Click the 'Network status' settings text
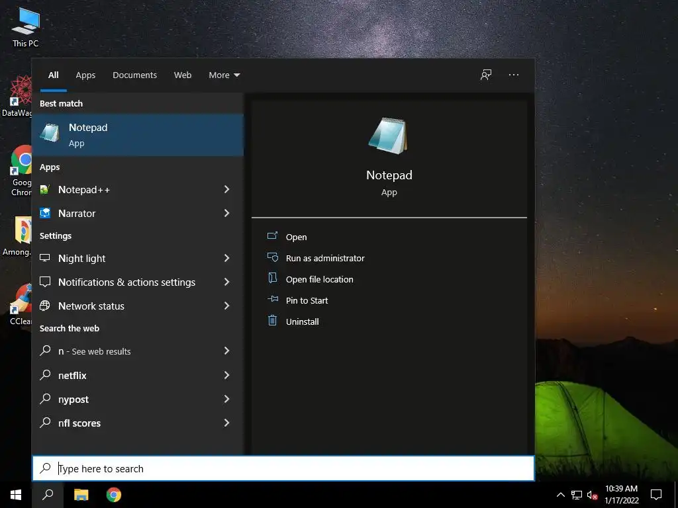The image size is (678, 508). point(91,306)
